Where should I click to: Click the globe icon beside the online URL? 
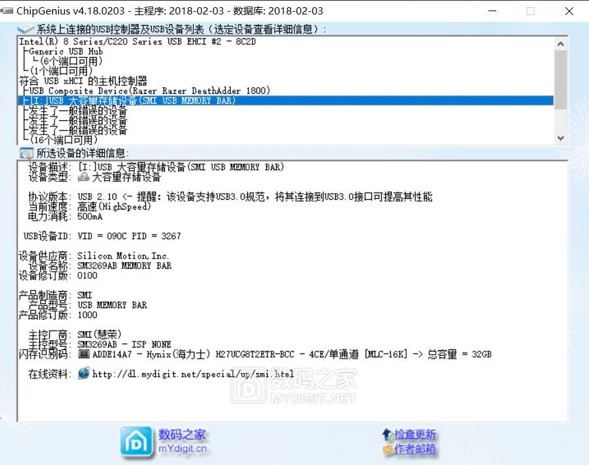pyautogui.click(x=83, y=374)
